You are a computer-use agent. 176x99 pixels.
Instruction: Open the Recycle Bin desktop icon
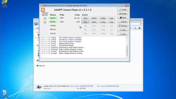click(x=4, y=94)
